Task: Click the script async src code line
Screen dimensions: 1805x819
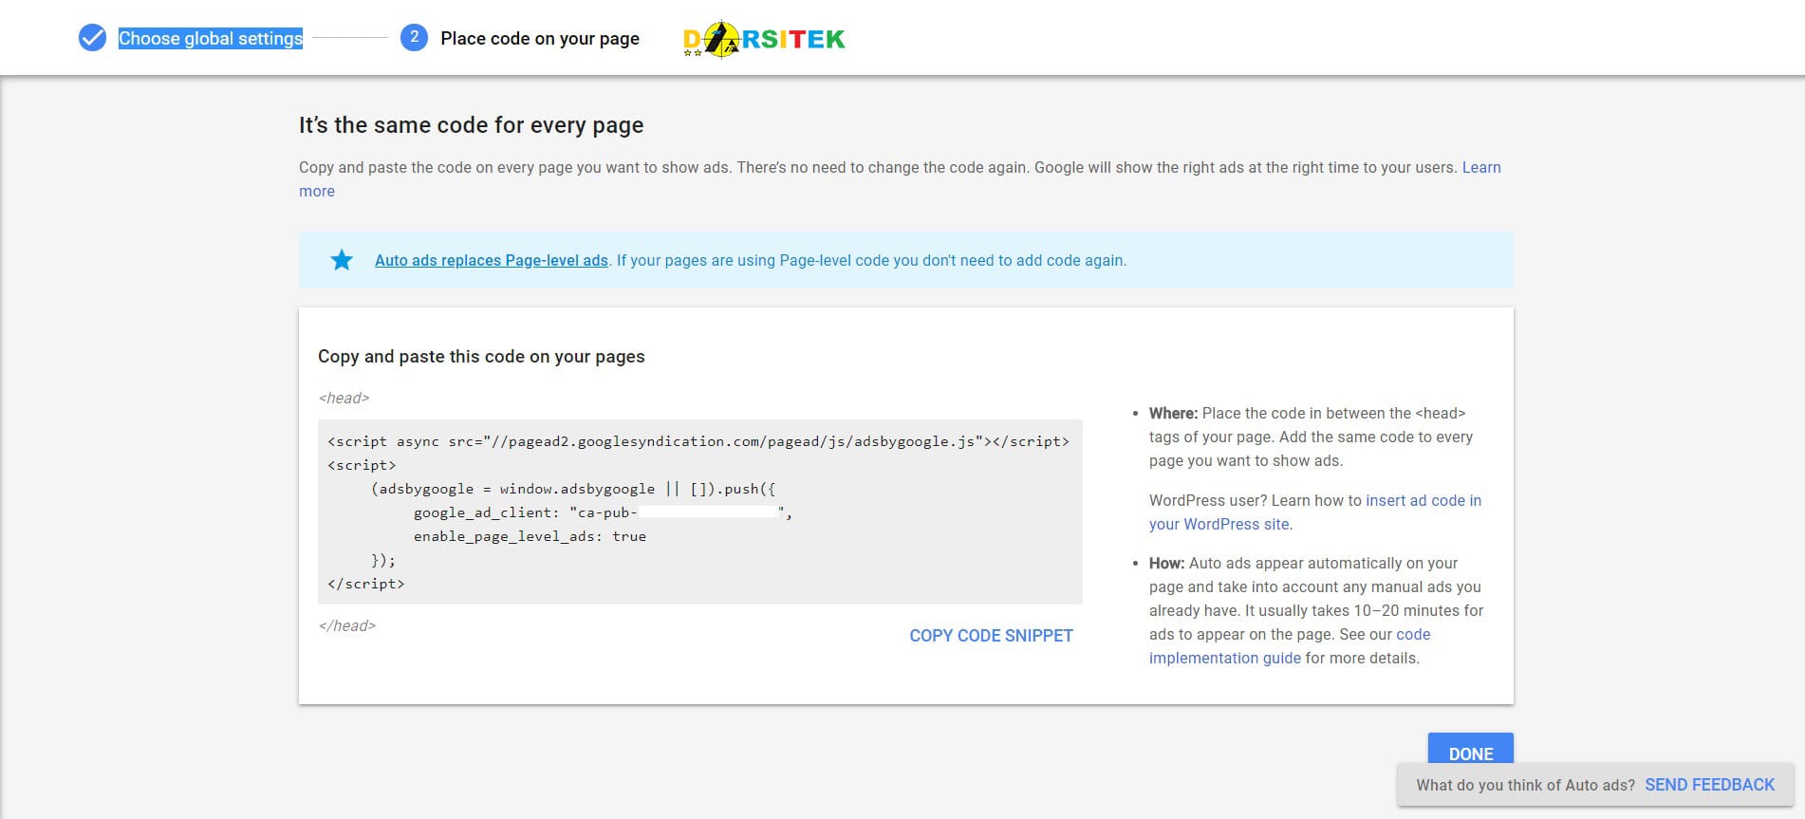Action: pos(698,441)
